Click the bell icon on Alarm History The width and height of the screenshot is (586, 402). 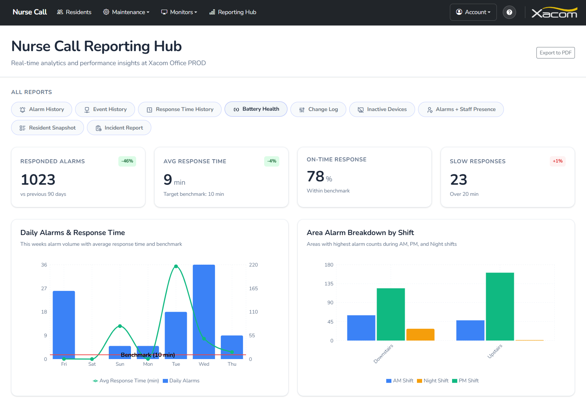click(x=23, y=110)
